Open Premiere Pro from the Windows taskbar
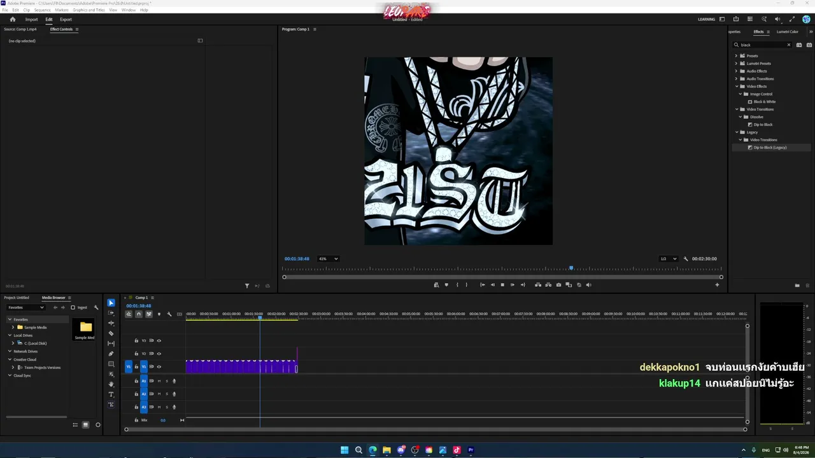 [x=471, y=450]
